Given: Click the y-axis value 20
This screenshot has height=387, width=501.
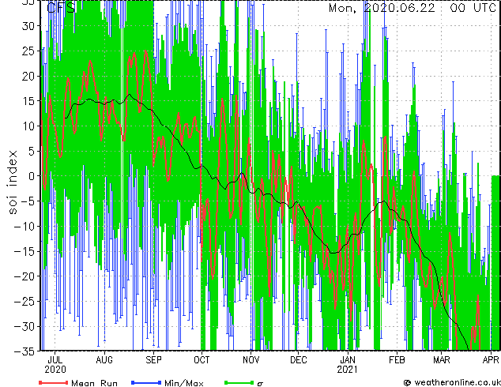Looking at the screenshot, I should (x=28, y=76).
